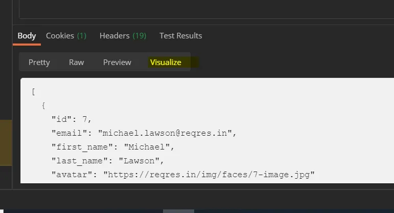Viewport: 394px width, 213px height.
Task: Click the avatar image URL
Action: point(208,175)
